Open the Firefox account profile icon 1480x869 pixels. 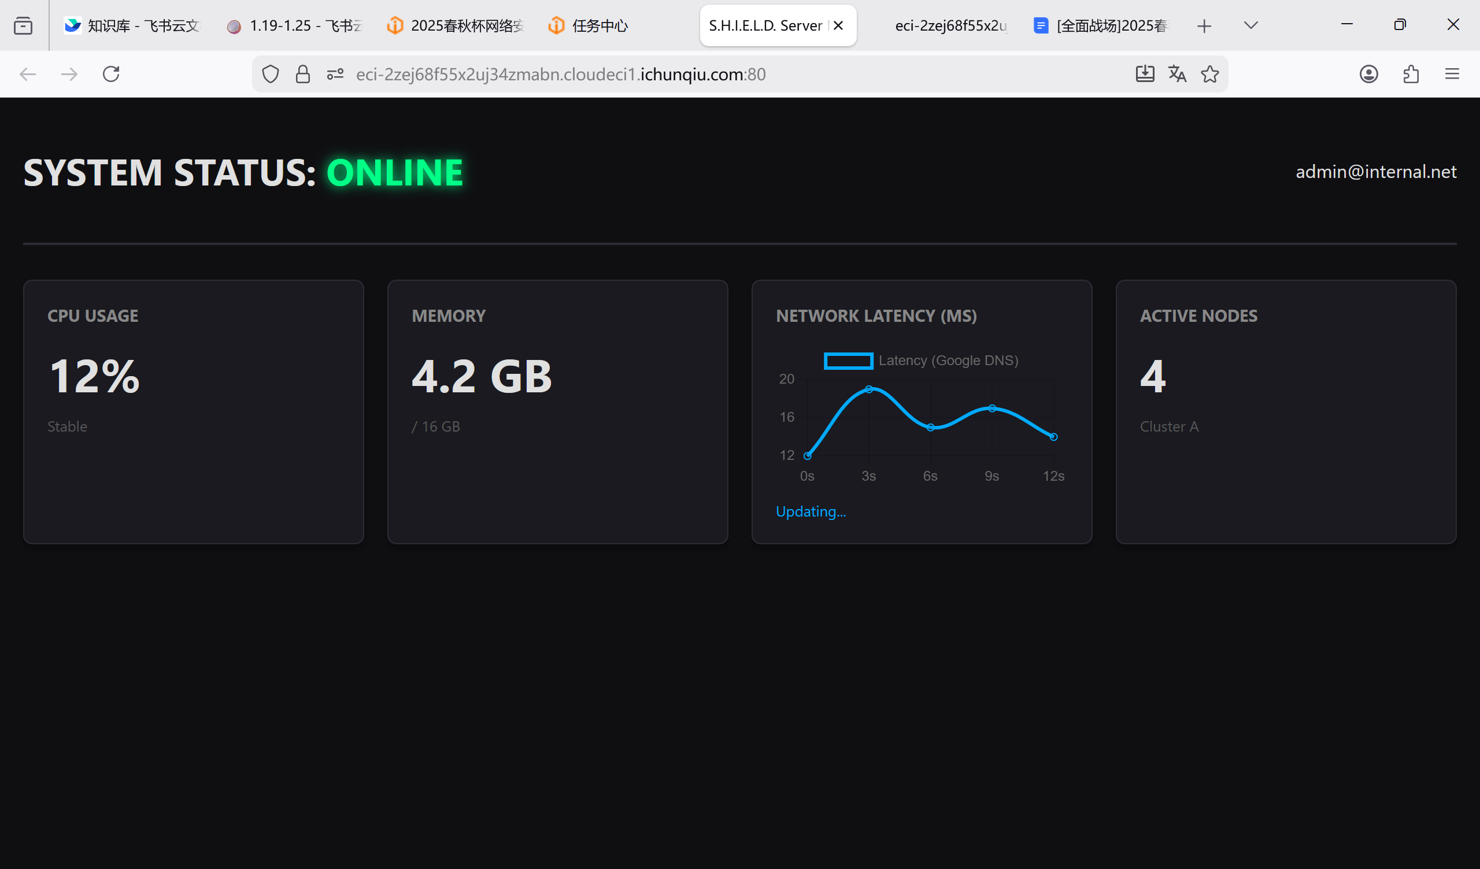click(1368, 74)
